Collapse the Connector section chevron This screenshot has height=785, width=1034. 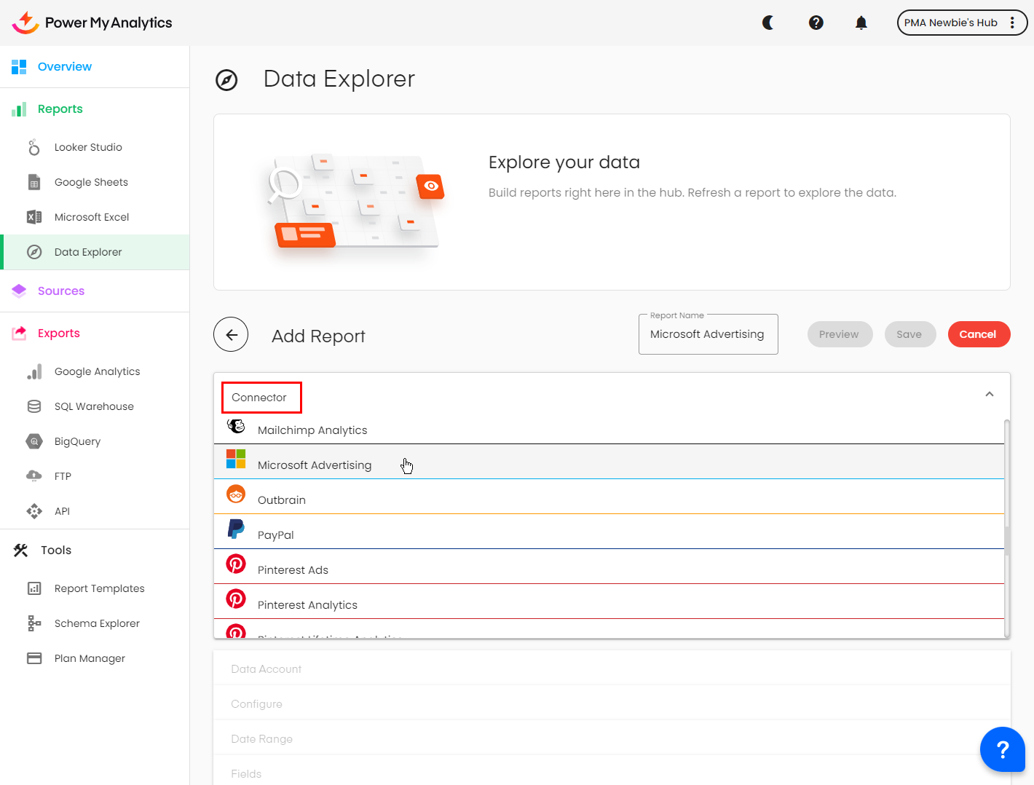tap(990, 395)
